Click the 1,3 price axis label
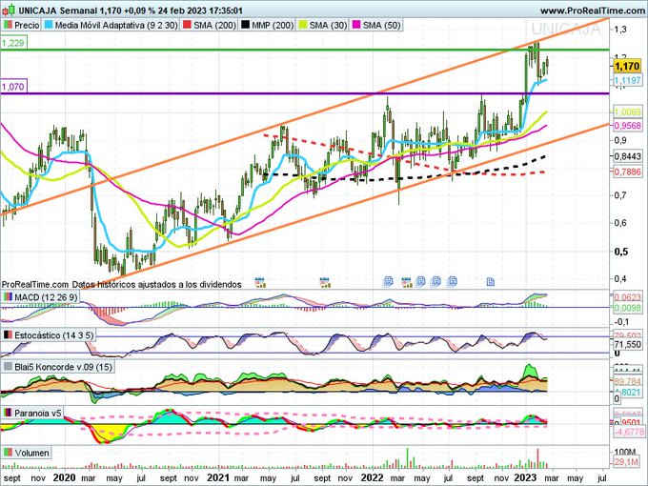Viewport: 648px width, 486px height. 620,30
